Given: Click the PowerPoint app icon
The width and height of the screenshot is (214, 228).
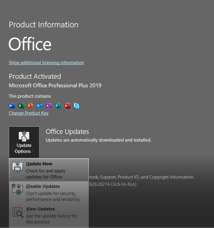Looking at the screenshot, I should (x=30, y=106).
